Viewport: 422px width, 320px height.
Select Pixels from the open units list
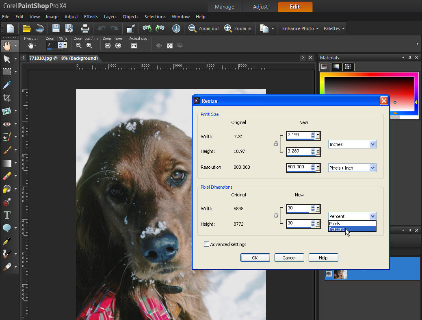pos(337,223)
